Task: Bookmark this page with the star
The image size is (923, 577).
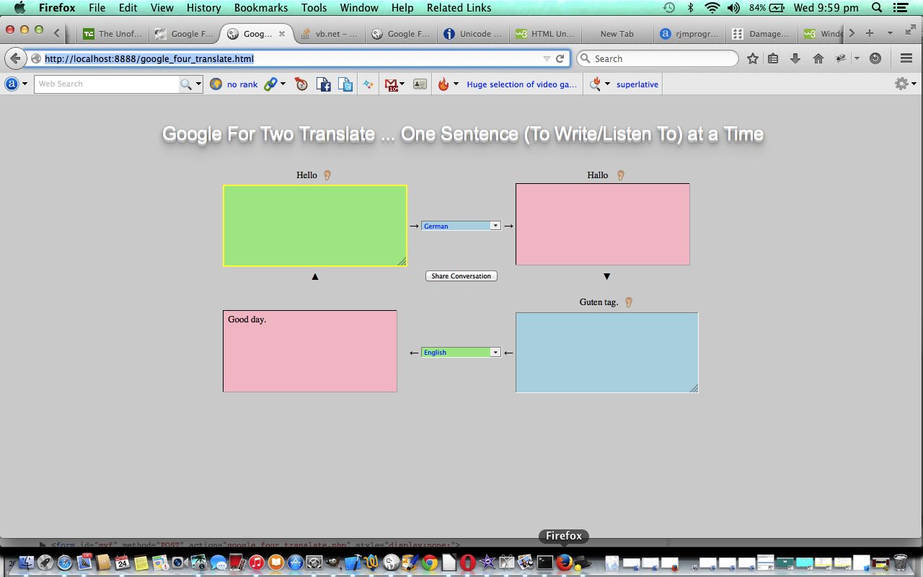Action: (753, 58)
